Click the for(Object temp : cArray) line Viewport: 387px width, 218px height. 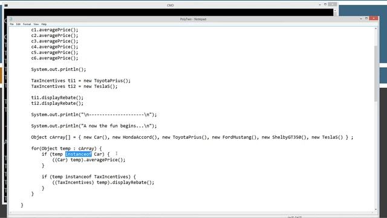(67, 148)
